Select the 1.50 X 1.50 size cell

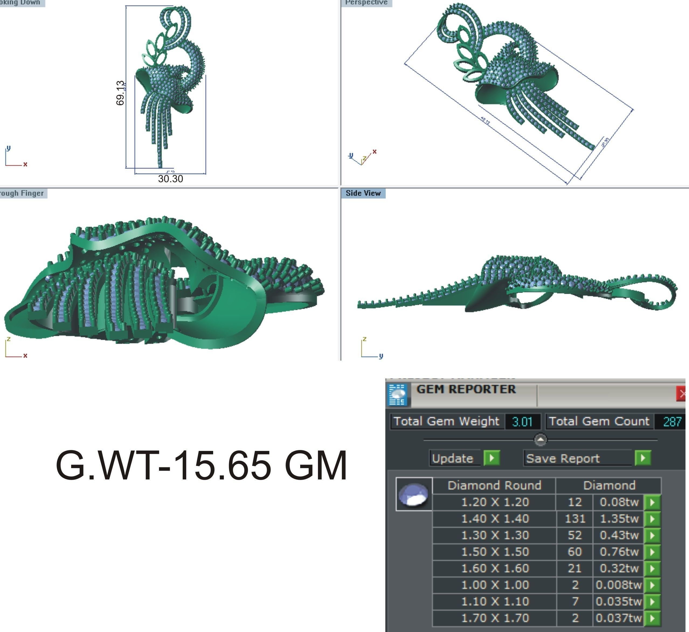(x=494, y=552)
